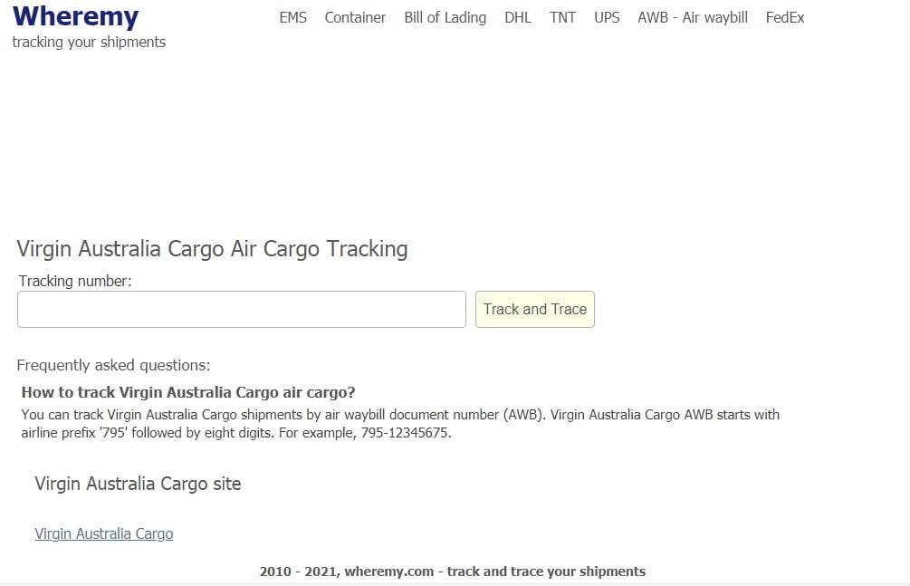Click the Track and Trace button
The width and height of the screenshot is (910, 586).
[x=534, y=309]
